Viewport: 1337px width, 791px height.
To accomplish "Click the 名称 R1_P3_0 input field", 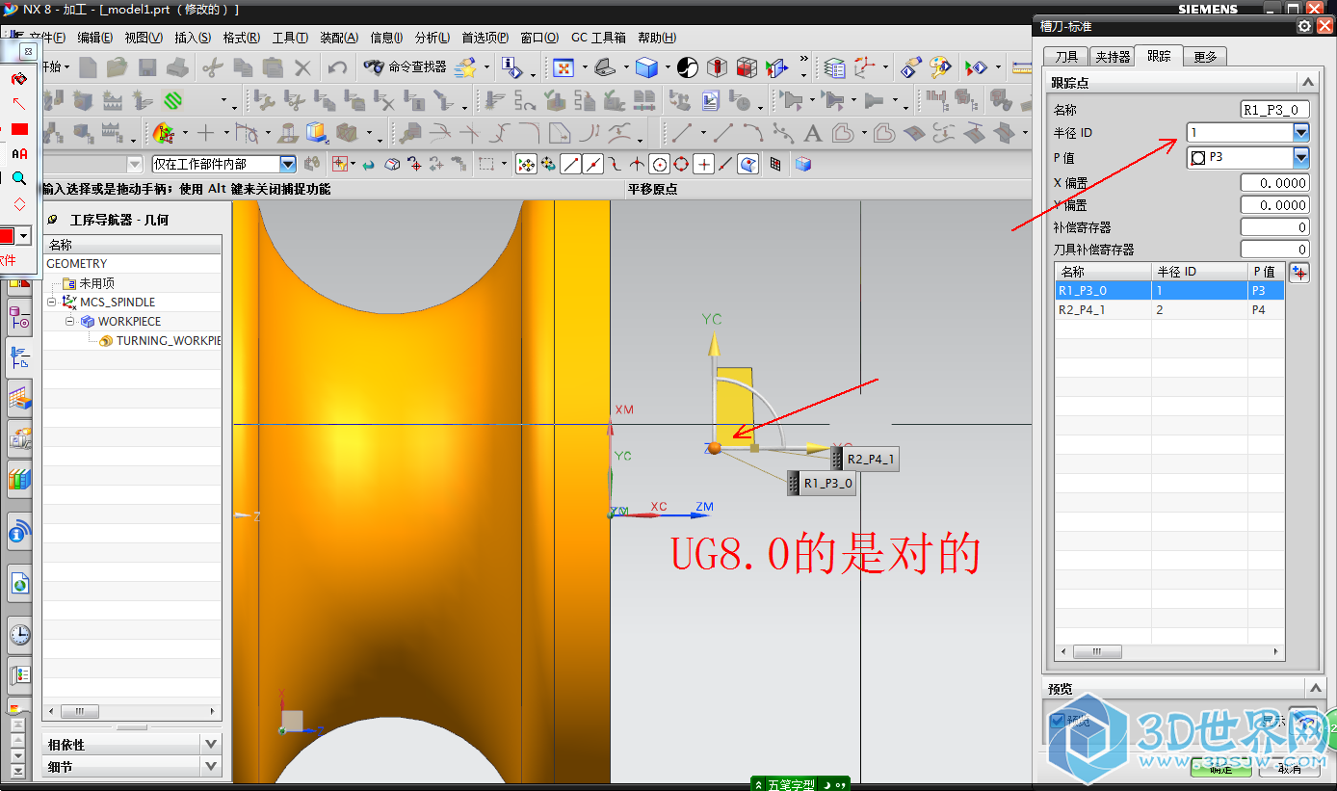I will click(1274, 110).
